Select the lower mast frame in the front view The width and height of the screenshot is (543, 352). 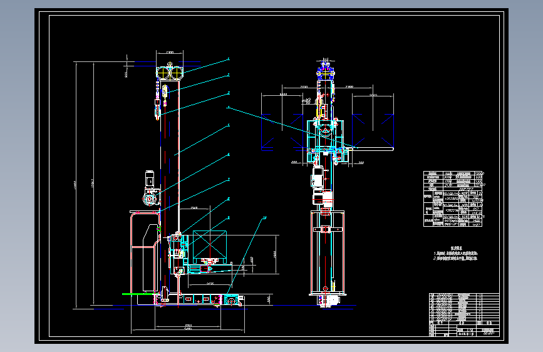pos(328,253)
